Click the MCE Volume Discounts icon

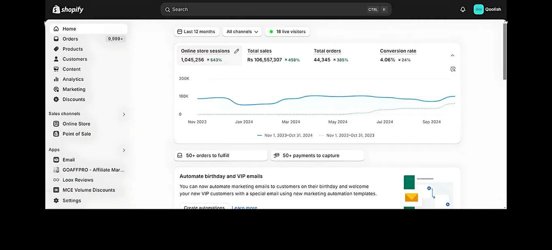click(x=56, y=190)
